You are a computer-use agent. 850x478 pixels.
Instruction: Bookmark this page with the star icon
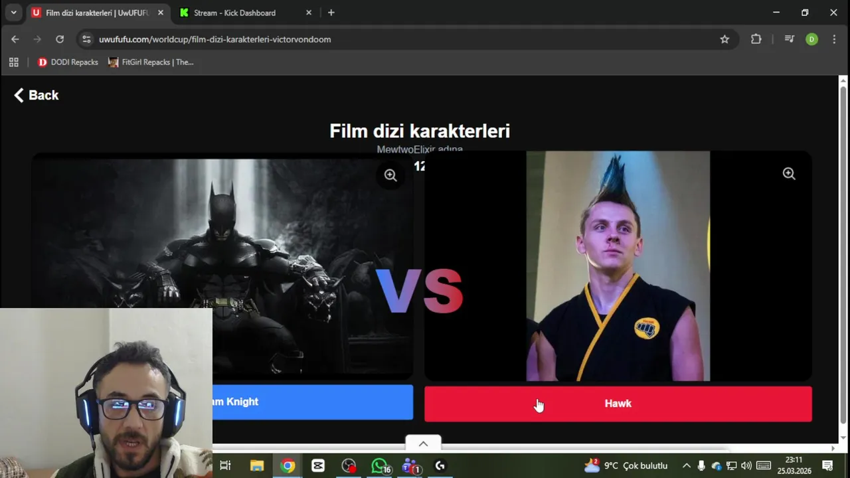724,39
